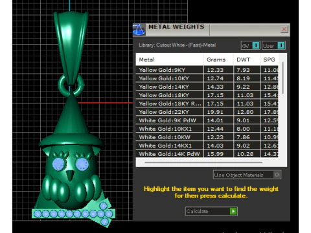
Task: Select the Yellow Gold:14KY row
Action: pos(207,87)
